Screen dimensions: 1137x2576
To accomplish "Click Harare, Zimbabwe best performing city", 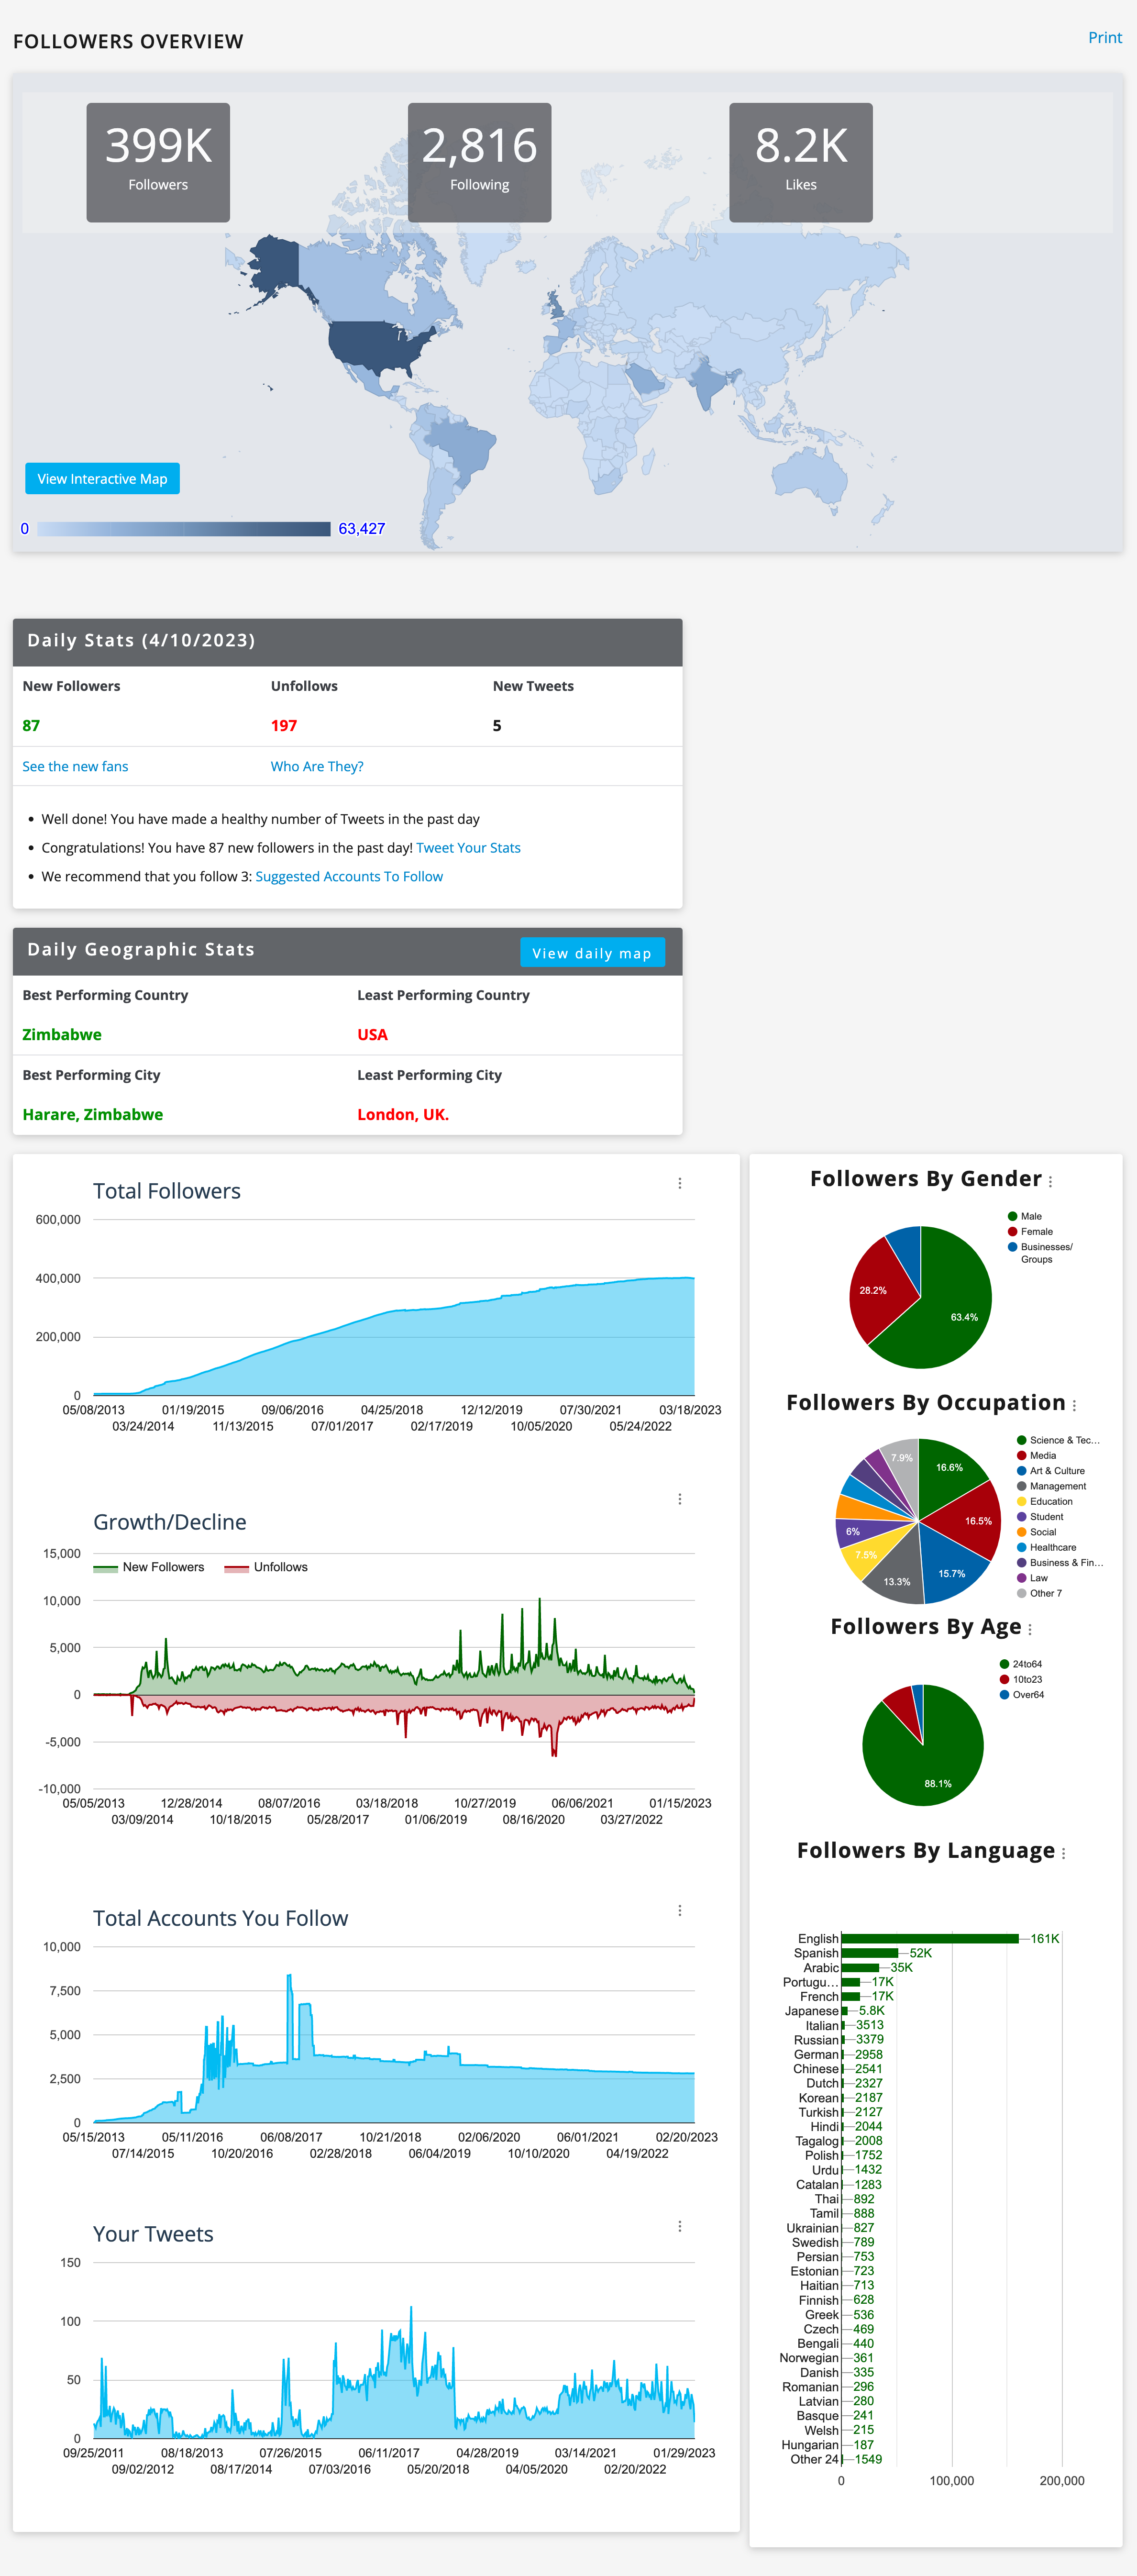I will click(x=92, y=1114).
